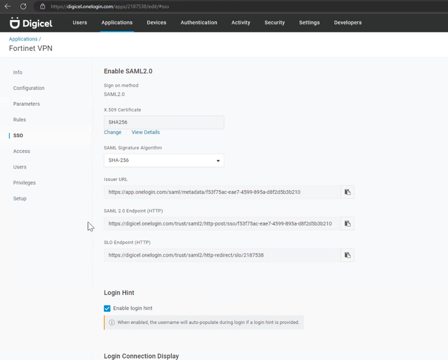Click the site lock icon in address bar
The width and height of the screenshot is (448, 360).
pos(42,6)
